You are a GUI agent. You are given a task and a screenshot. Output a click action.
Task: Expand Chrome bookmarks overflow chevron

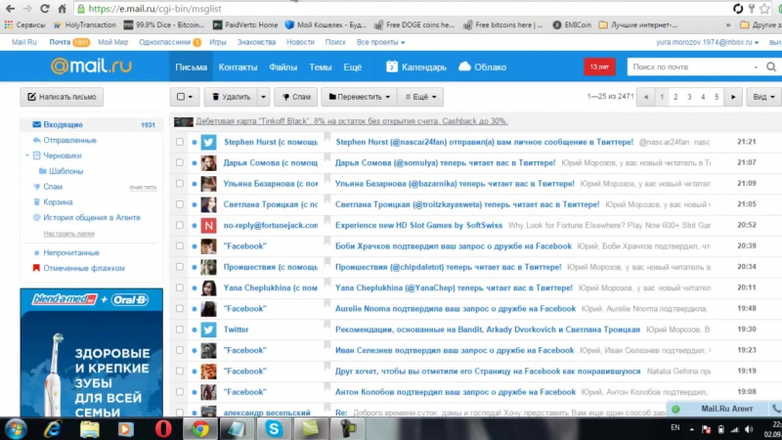(728, 24)
